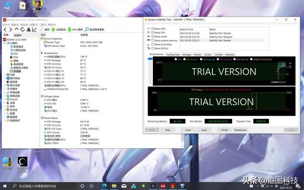This screenshot has width=304, height=190.
Task: Click the Save button in Stability Test
Action: pyautogui.click(x=204, y=130)
